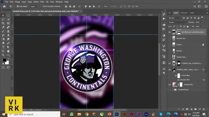The height and width of the screenshot is (117, 209).
Task: Click the Search icon in options bar
Action: [195, 6]
